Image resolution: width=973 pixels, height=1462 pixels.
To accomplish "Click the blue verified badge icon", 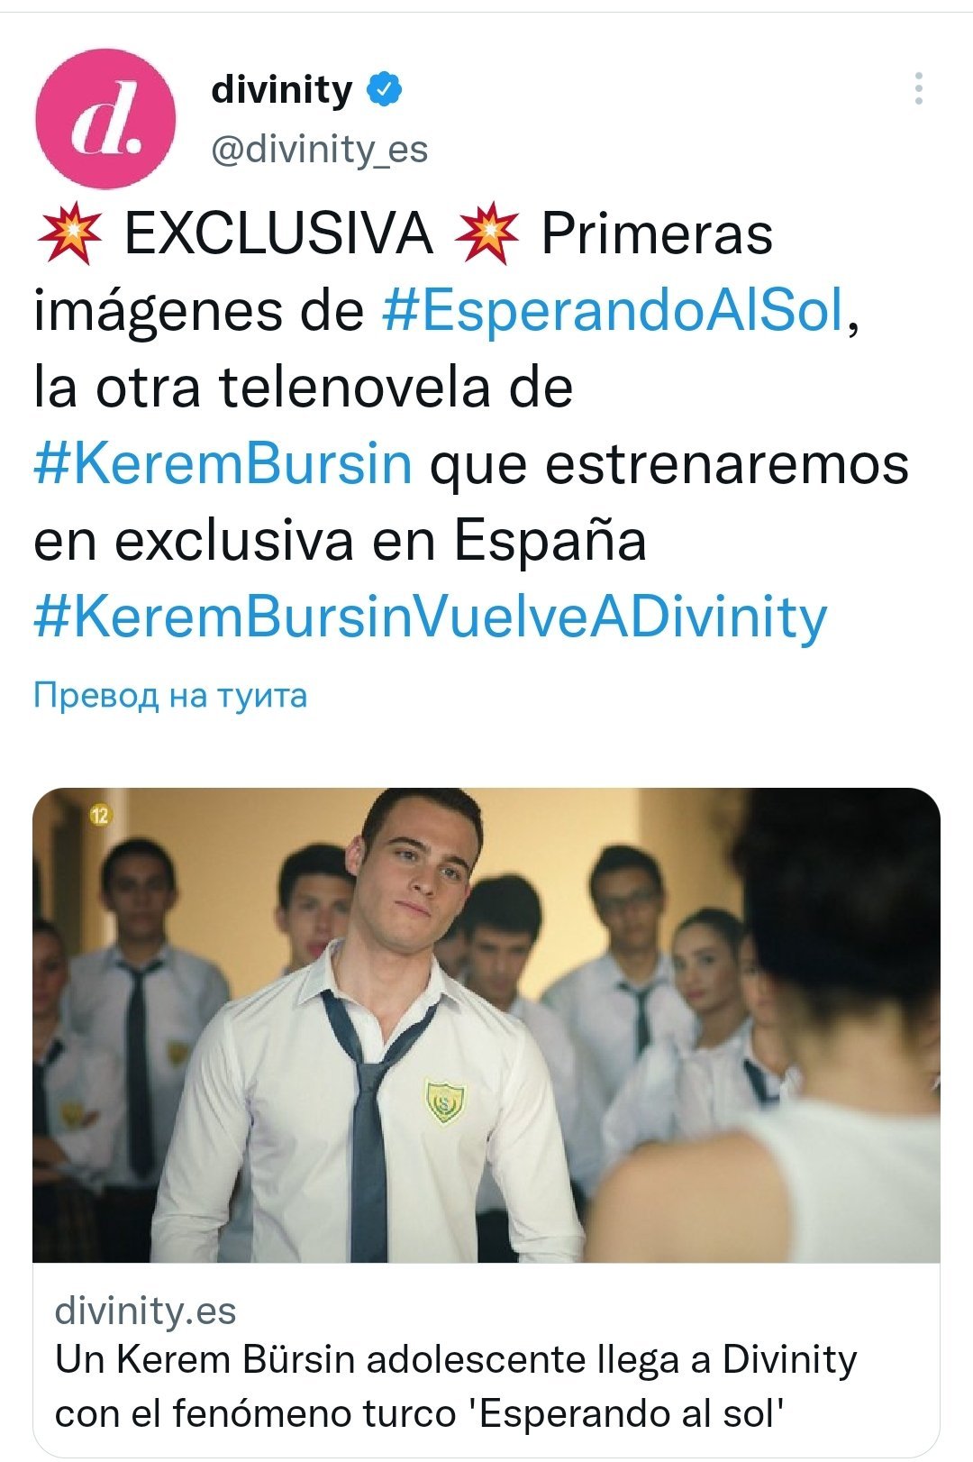I will point(384,90).
